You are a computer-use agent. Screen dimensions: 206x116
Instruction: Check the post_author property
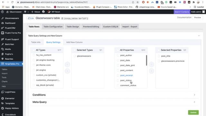118,55
